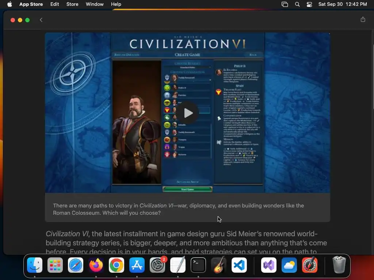Open the cloud weather app icon

click(289, 265)
